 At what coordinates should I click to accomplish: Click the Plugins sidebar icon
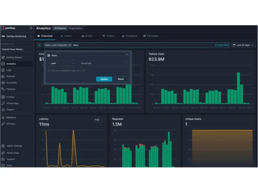click(x=3, y=110)
